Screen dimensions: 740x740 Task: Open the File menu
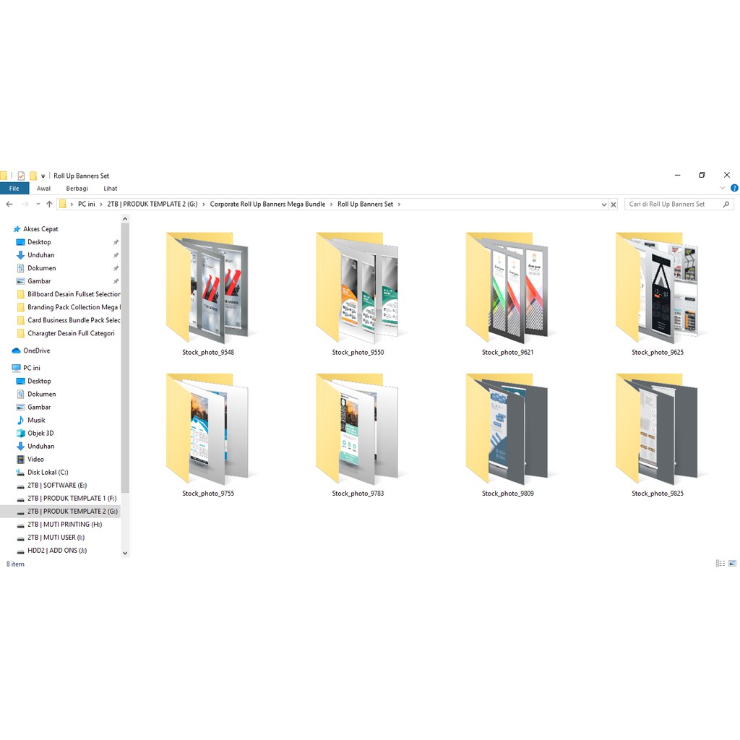point(14,189)
